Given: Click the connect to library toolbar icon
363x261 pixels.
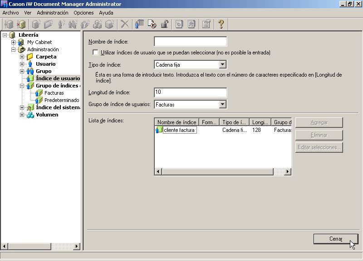Looking at the screenshot, I should 9,24.
